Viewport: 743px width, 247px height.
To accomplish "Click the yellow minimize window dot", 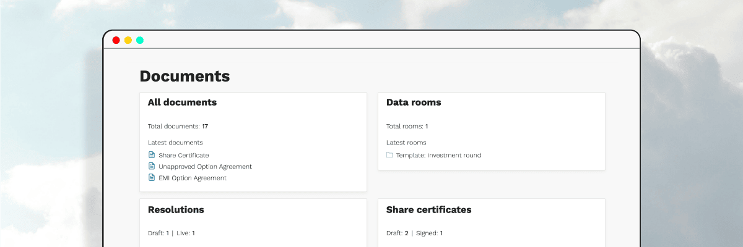I will coord(128,40).
